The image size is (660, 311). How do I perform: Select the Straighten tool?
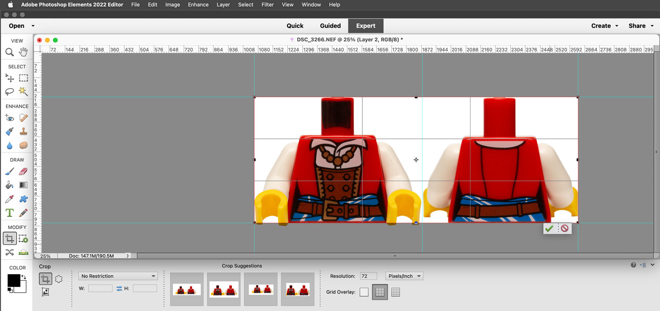(x=23, y=252)
